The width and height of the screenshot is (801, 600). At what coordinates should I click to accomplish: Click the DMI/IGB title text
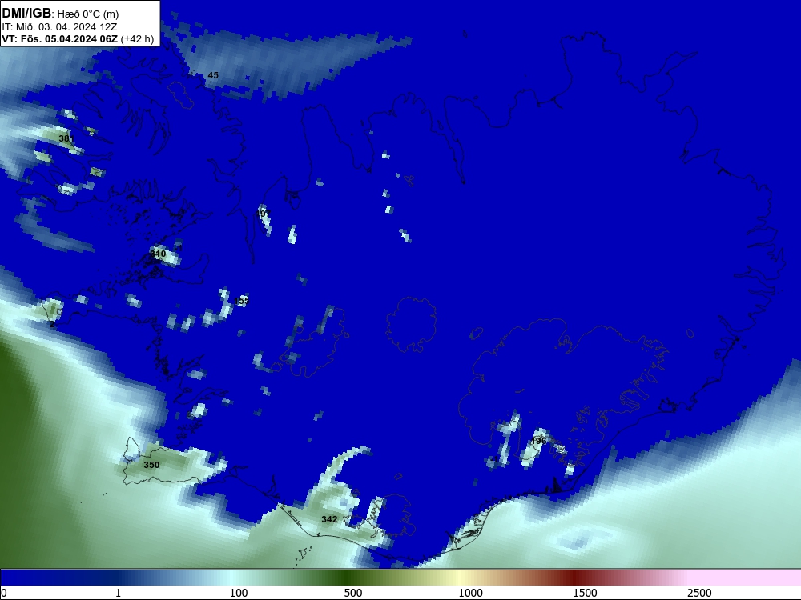[x=26, y=14]
